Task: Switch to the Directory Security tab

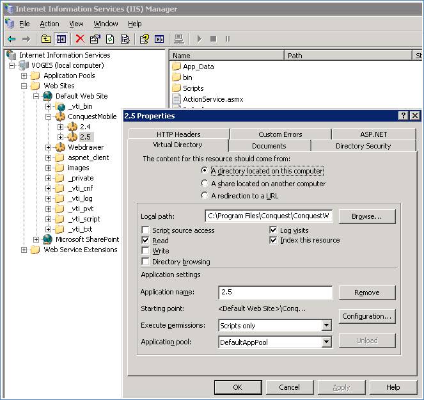Action: tap(363, 146)
